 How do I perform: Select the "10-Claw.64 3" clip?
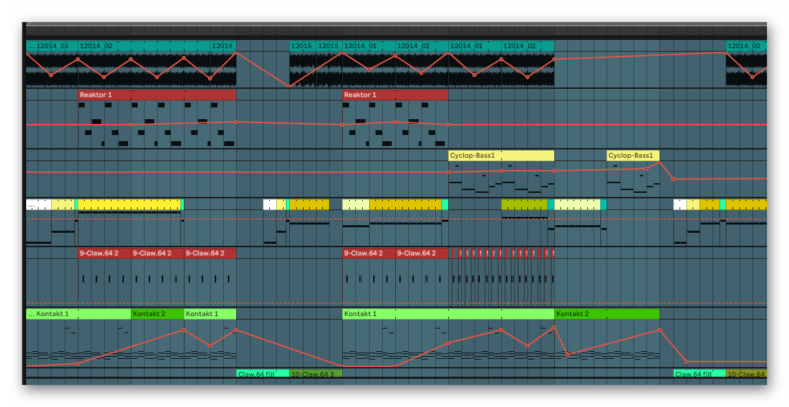click(x=316, y=374)
